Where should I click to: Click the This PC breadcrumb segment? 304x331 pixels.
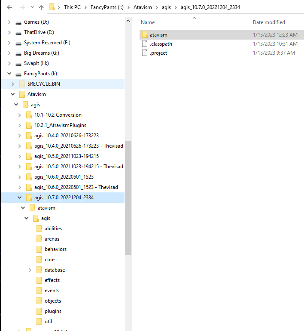[x=74, y=7]
